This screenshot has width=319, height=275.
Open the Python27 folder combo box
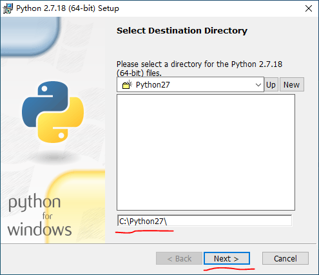pos(190,84)
